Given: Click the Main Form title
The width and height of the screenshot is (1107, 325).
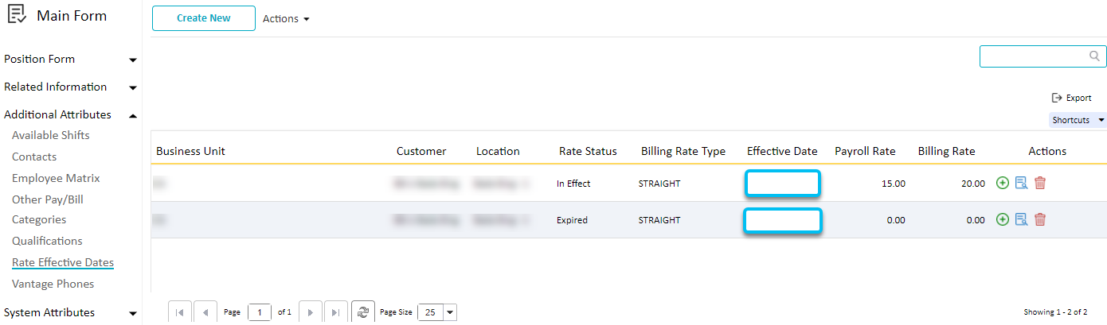Looking at the screenshot, I should tap(72, 16).
